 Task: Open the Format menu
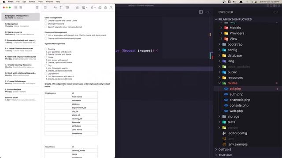32,2
